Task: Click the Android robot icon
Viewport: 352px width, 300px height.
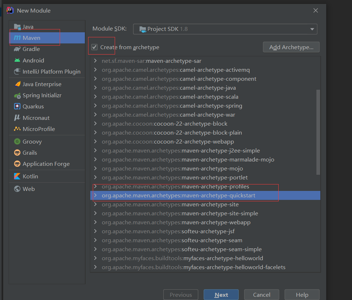Action: 17,60
